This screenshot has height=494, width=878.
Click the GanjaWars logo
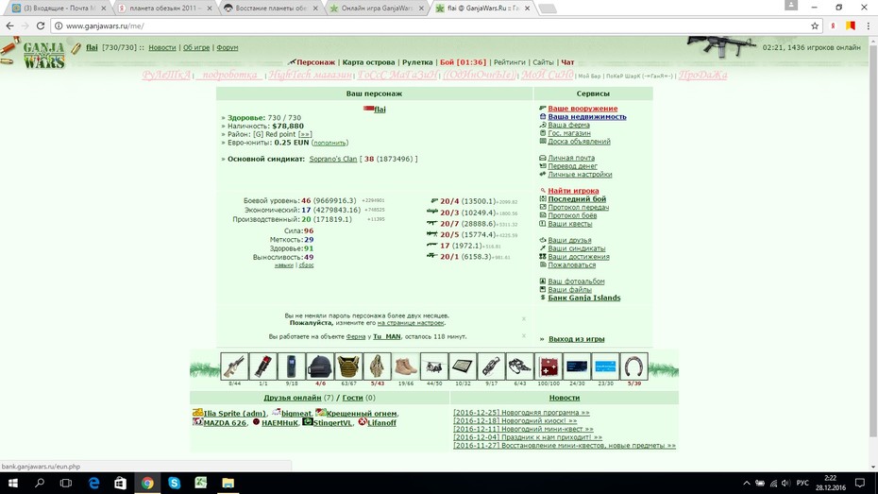pyautogui.click(x=43, y=55)
